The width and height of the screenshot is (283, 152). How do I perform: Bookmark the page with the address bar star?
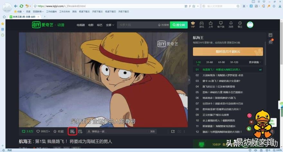coord(194,6)
